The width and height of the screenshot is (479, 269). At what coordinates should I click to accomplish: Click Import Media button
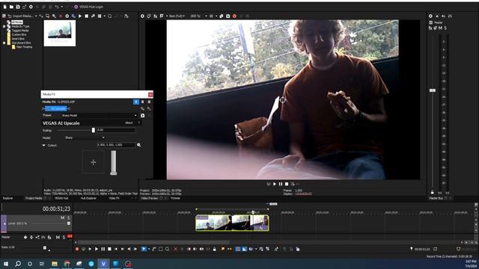22,16
